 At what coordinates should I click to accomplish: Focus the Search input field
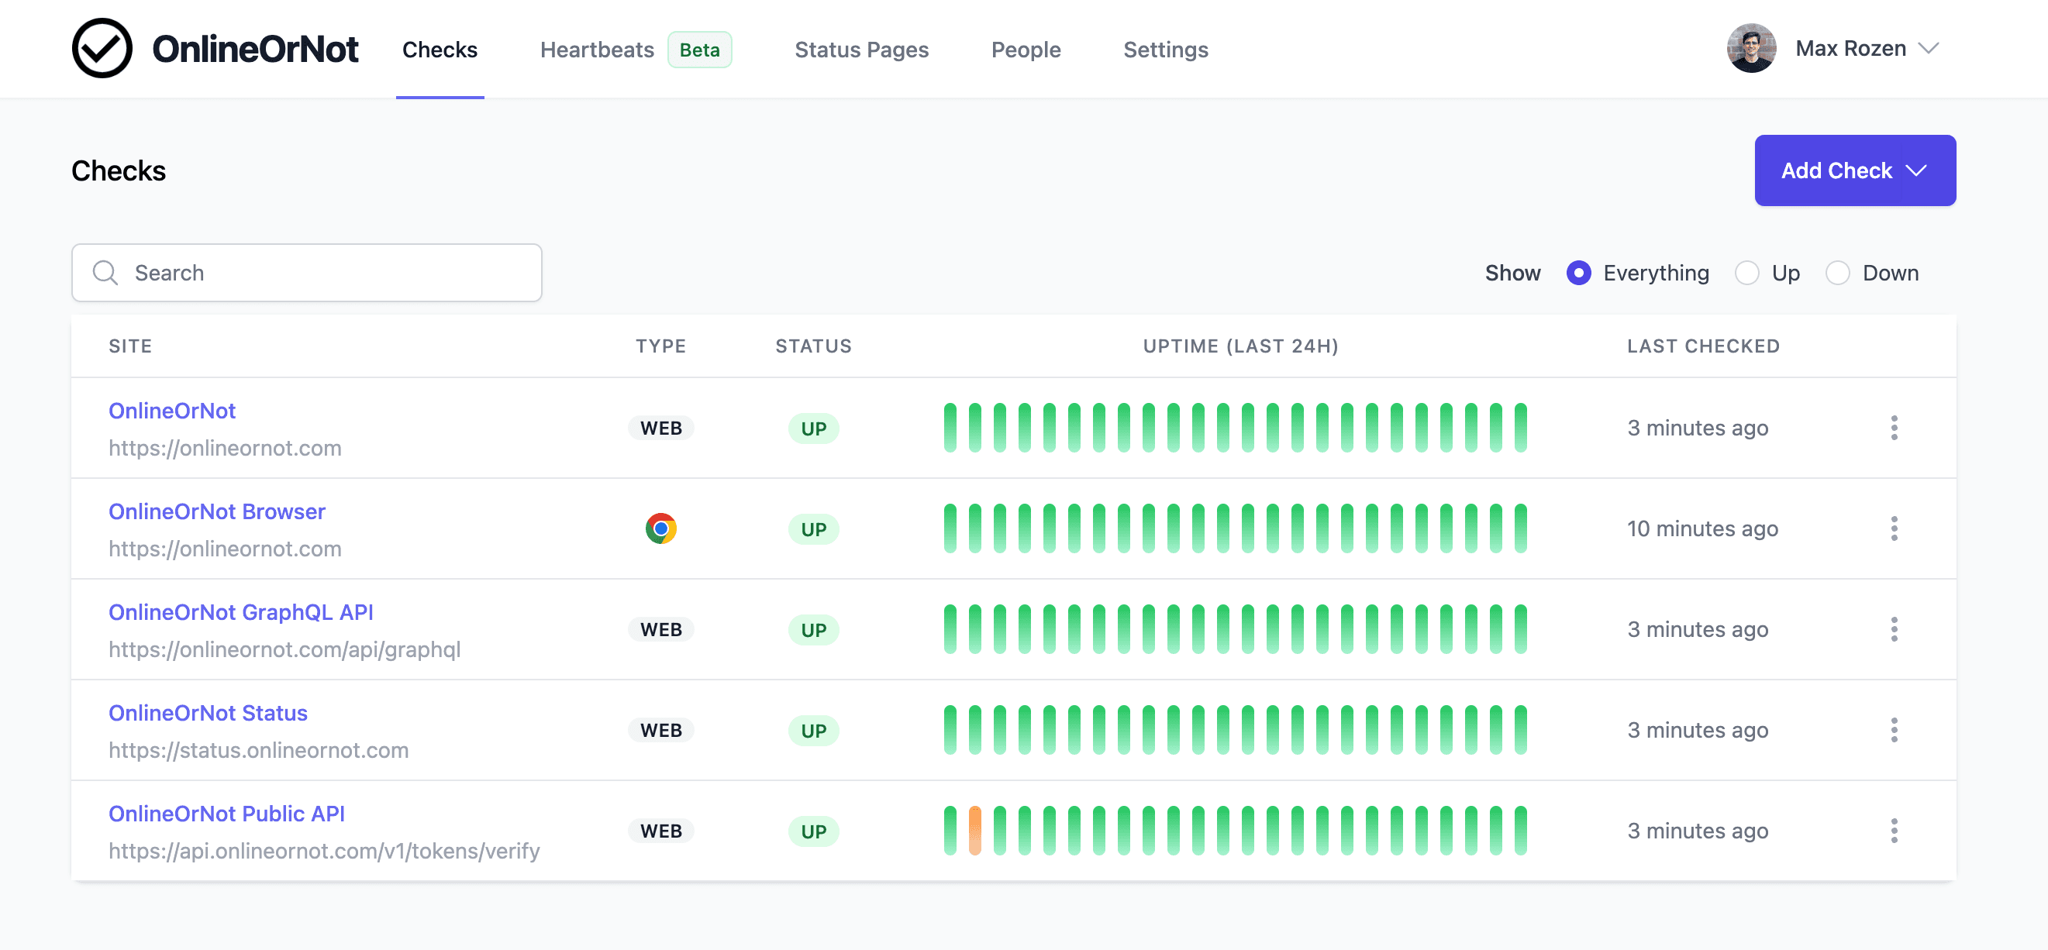click(307, 273)
